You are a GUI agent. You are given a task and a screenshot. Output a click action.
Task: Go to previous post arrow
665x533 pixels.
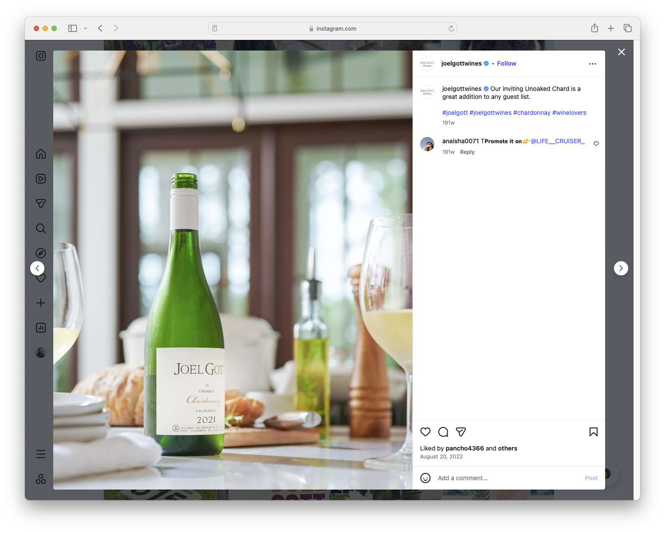(x=37, y=268)
